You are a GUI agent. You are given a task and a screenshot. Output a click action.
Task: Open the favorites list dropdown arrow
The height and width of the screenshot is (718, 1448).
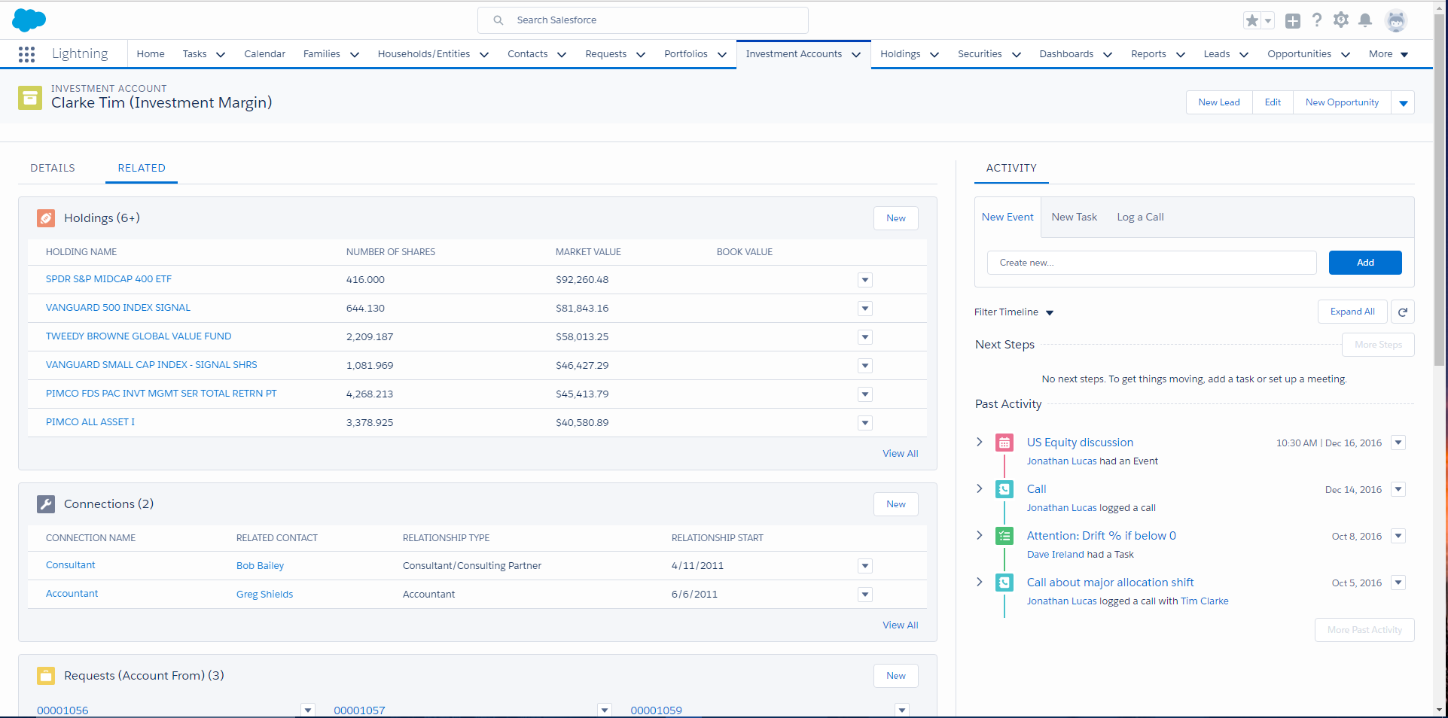tap(1268, 21)
